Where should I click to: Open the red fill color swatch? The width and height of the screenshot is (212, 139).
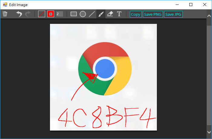51,14
